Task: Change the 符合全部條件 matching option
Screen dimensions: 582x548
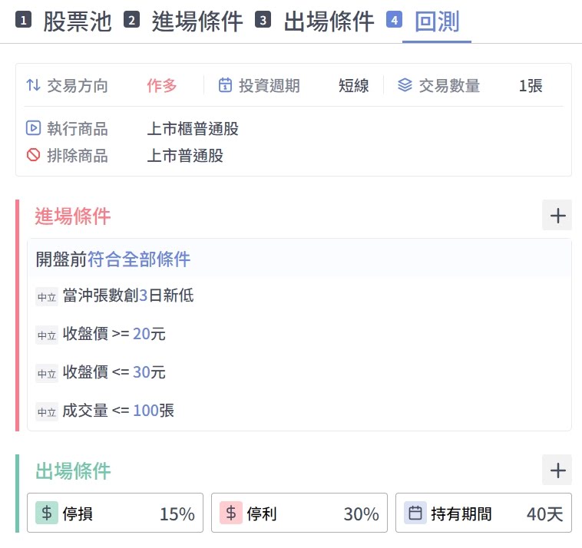Action: pos(139,259)
